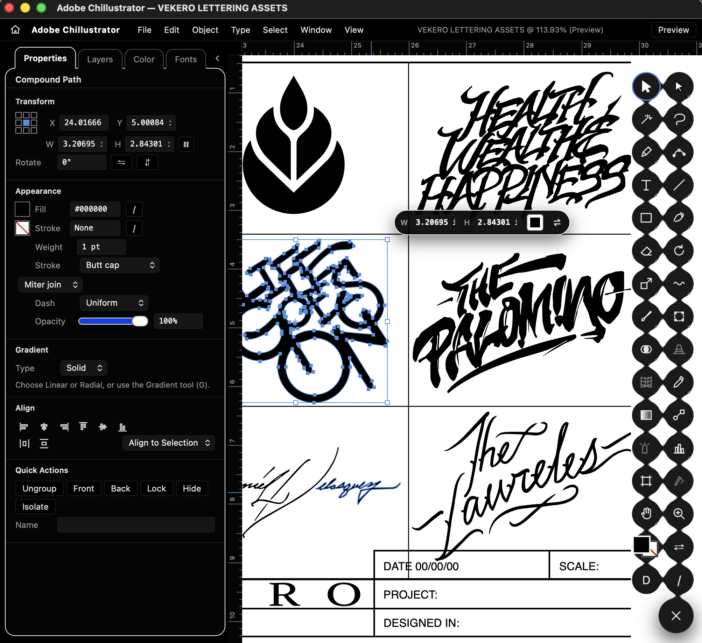Flip selection horizontally in Transform
Screen dimensions: 702x643
[121, 163]
